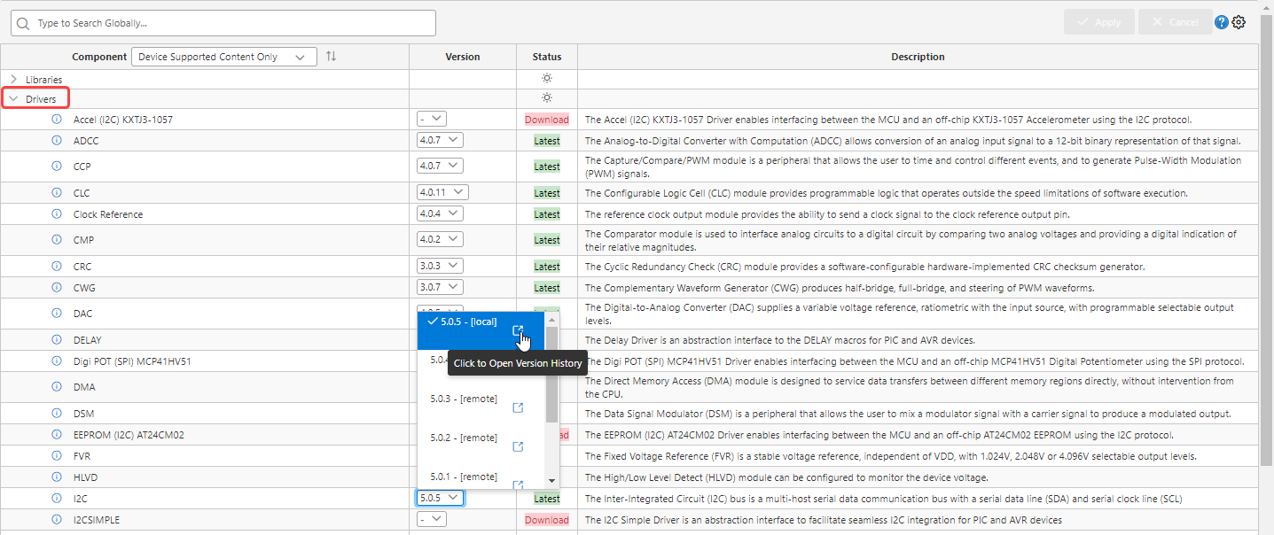Screen dimensions: 1274x535
Task: Click the help question mark icon
Action: [1221, 22]
